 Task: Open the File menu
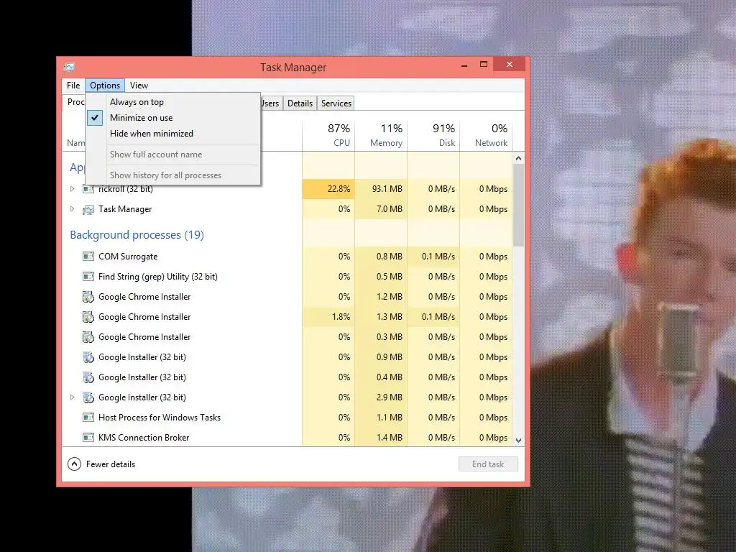click(73, 86)
